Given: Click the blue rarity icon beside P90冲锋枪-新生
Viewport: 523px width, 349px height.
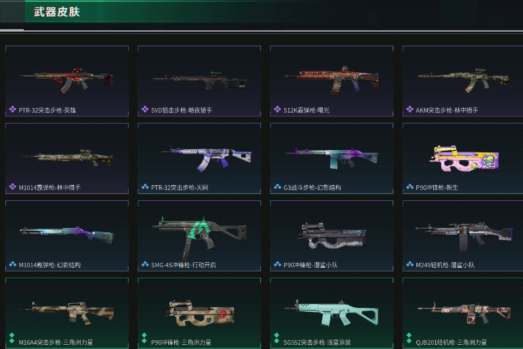Looking at the screenshot, I should [410, 187].
